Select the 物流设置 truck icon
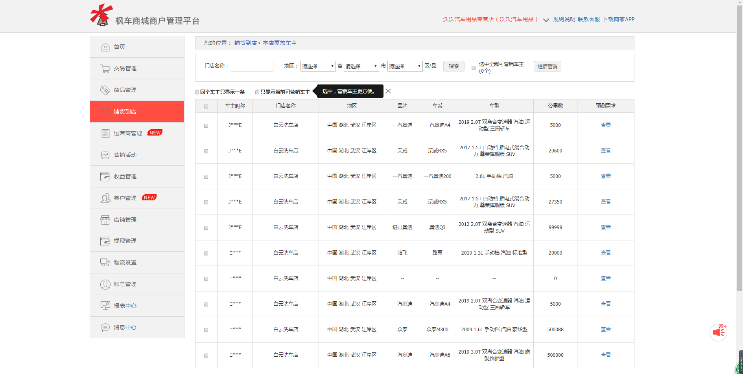The width and height of the screenshot is (743, 374). pyautogui.click(x=105, y=262)
